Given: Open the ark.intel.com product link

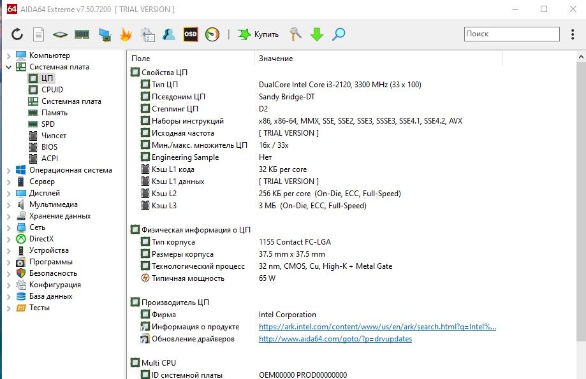Looking at the screenshot, I should [x=377, y=327].
